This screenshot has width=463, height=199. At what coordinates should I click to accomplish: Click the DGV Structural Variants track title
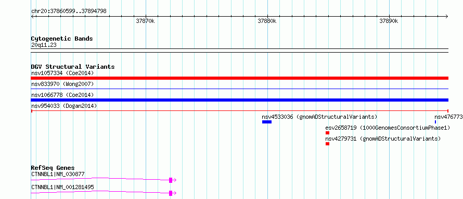[x=73, y=67]
